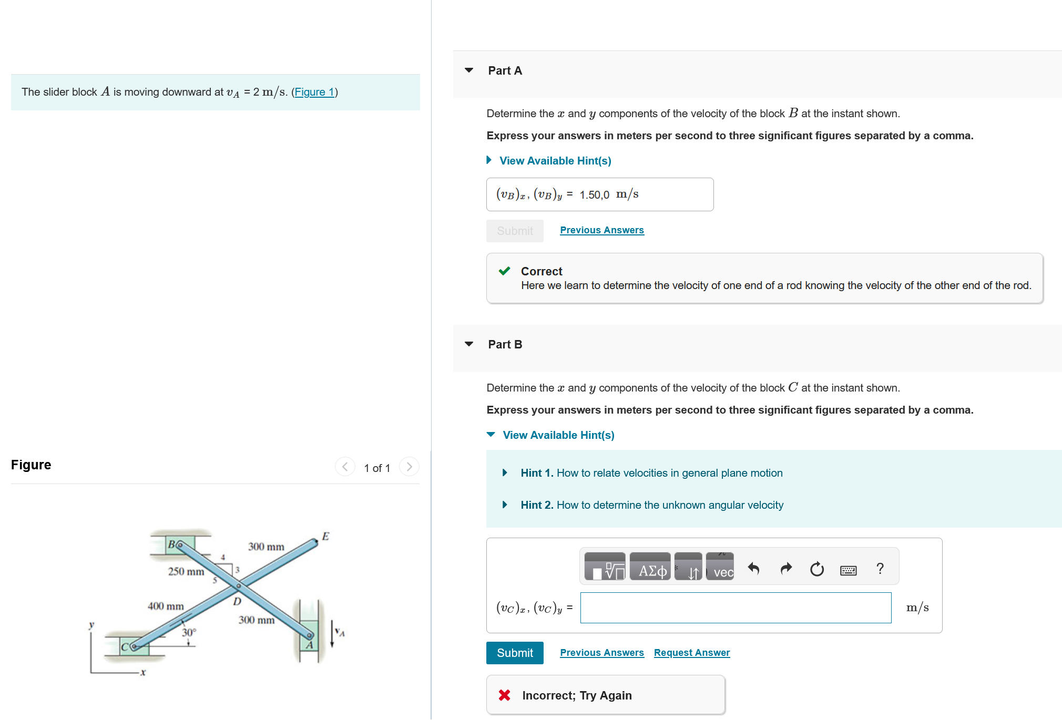Expand View Available Hint(s) in Part A
The width and height of the screenshot is (1062, 720).
555,161
